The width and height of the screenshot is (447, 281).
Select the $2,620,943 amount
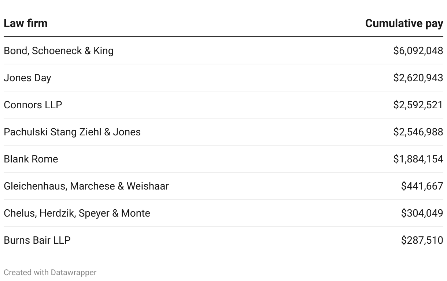point(418,78)
